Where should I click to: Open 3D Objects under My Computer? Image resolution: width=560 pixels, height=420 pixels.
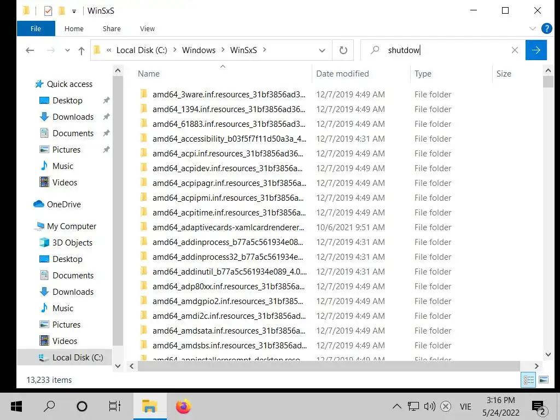click(72, 242)
